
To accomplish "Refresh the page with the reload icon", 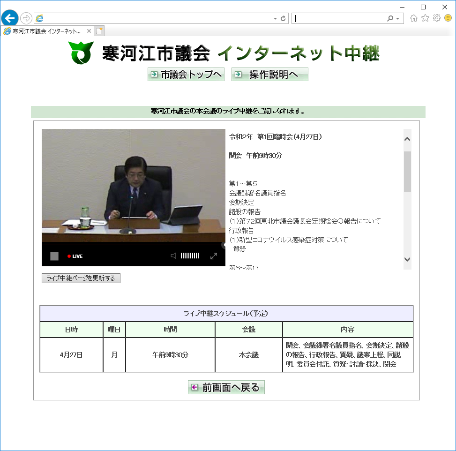I will [x=283, y=19].
